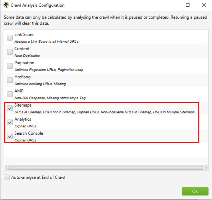Screen dimensions: 212x200
Task: Click the Screaming Frog app icon
Action: coord(6,5)
